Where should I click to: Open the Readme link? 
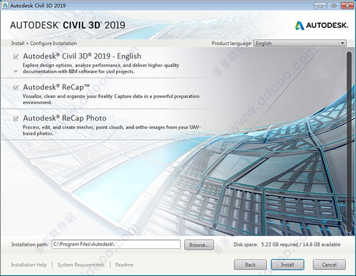124,265
